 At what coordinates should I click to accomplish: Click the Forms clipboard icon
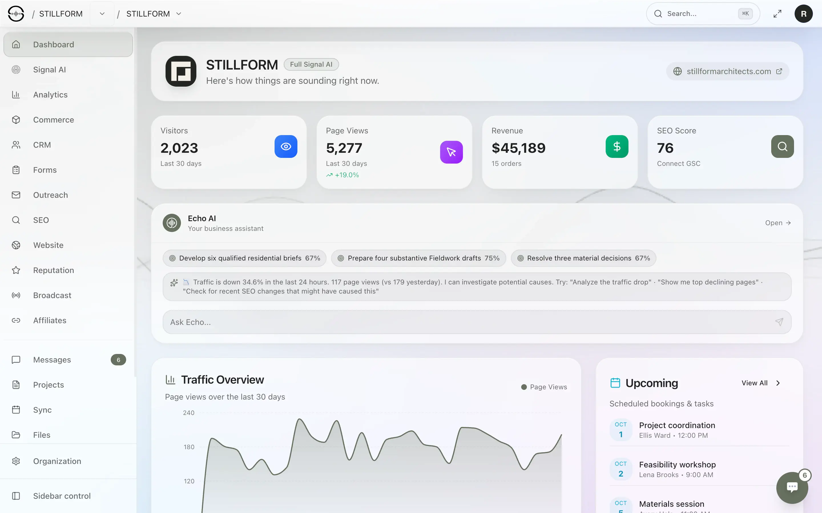pos(16,170)
